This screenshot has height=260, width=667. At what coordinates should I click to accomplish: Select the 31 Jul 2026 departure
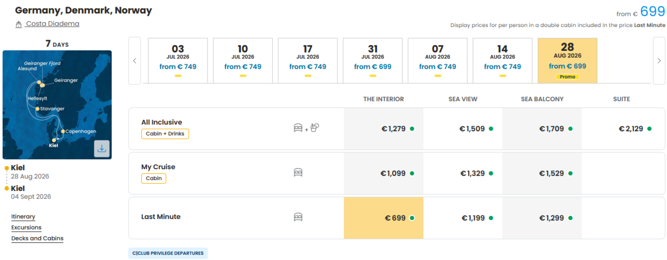pos(373,60)
